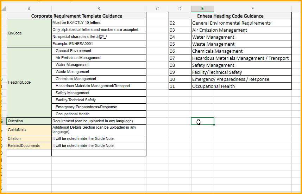Image resolution: width=302 pixels, height=194 pixels.
Task: Click the RelatedDocuments cell
Action: point(29,146)
